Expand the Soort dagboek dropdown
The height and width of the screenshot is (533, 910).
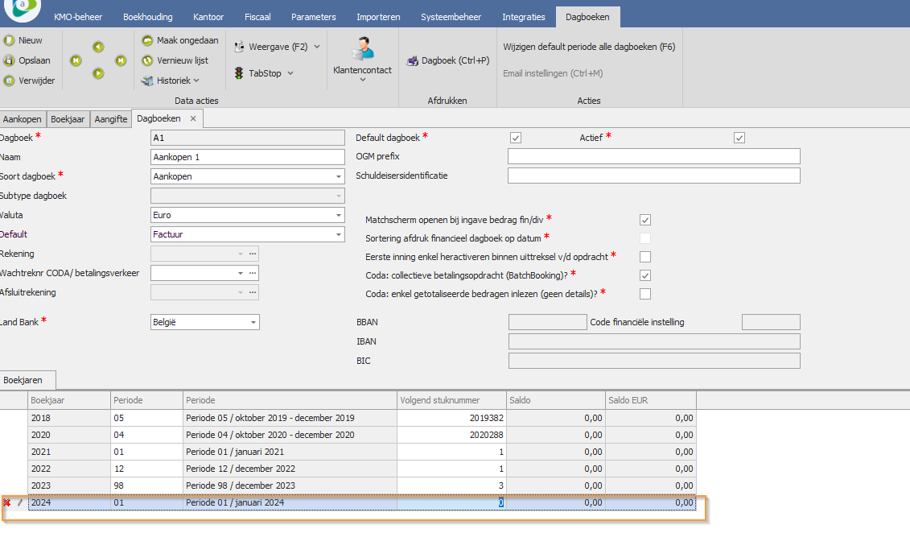[x=338, y=176]
